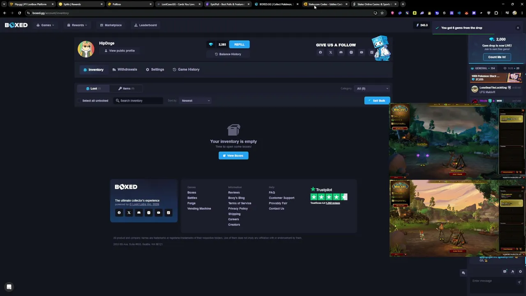526x296 pixels.
Task: Open X icon in the footer card
Action: tap(129, 213)
